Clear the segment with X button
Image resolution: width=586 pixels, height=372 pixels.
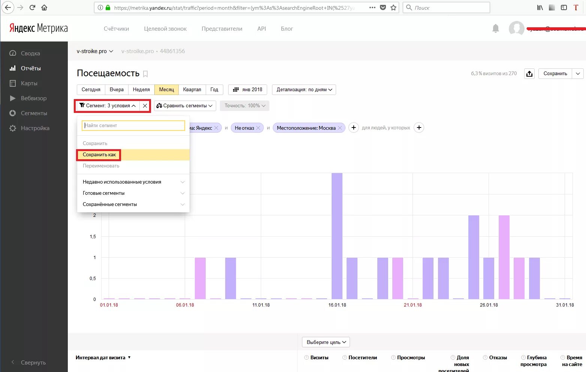pyautogui.click(x=145, y=106)
